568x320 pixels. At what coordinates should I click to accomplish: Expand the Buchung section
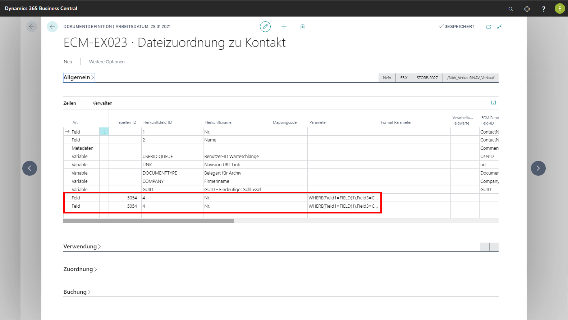coord(77,292)
